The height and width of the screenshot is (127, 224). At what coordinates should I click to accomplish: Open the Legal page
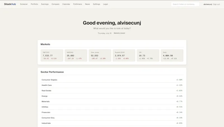point(106,4)
